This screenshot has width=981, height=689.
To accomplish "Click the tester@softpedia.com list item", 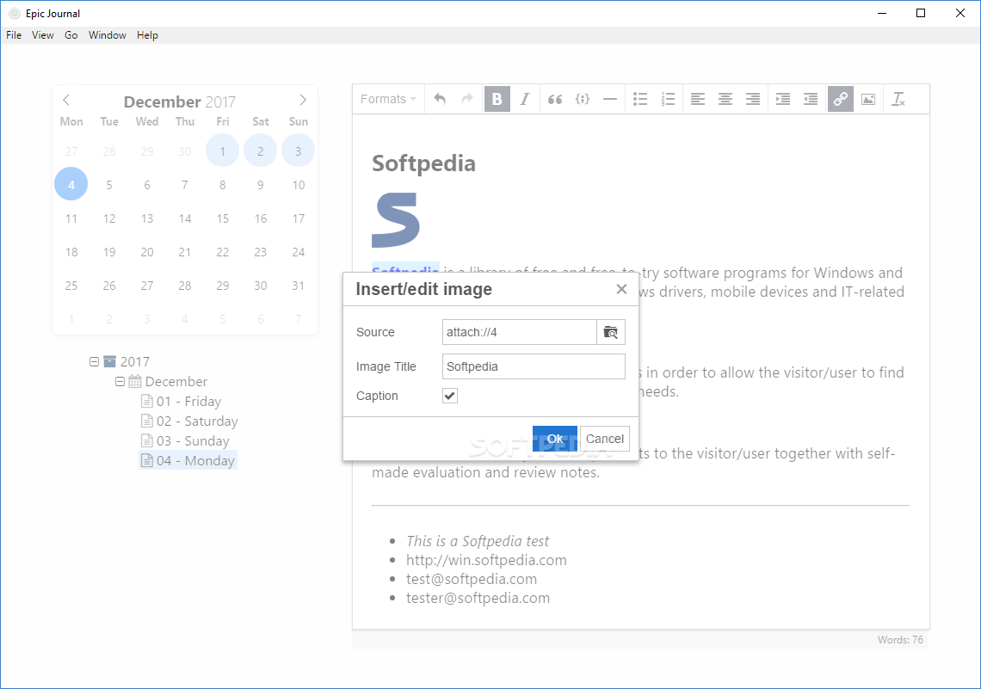I will pyautogui.click(x=478, y=598).
